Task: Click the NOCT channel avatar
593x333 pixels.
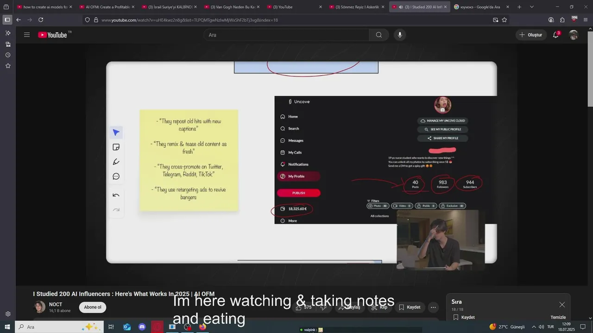Action: pos(40,307)
